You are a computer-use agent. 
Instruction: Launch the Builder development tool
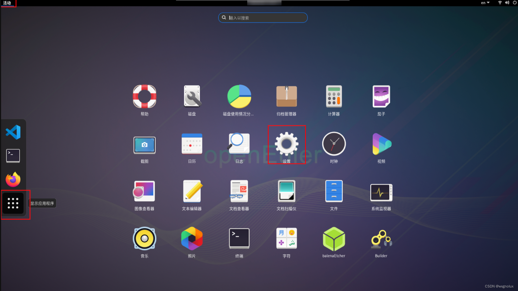coord(381,238)
